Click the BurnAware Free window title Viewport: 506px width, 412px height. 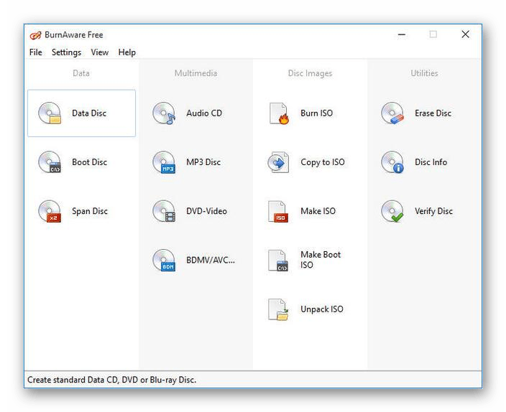[73, 35]
